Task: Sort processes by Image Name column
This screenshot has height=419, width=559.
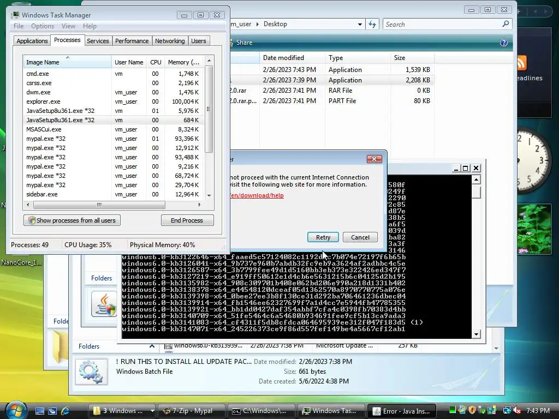Action: [67, 62]
